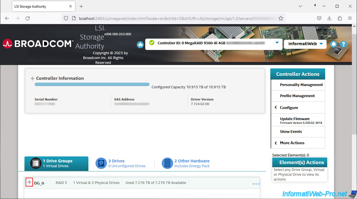Click the Drive Groups chip icon
The height and width of the screenshot is (199, 357).
(36, 163)
